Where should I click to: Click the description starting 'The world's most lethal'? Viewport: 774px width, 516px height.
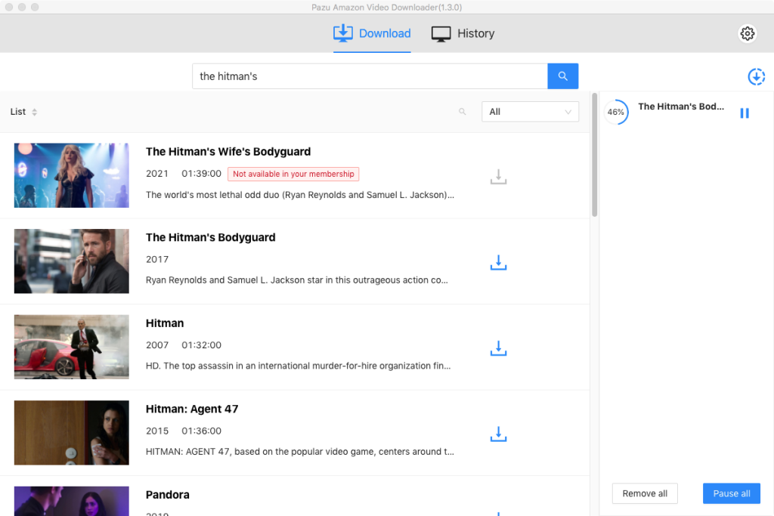click(x=299, y=195)
